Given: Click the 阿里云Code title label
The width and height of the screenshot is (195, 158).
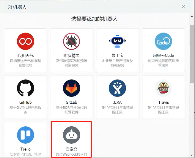Looking at the screenshot, I should pyautogui.click(x=163, y=56).
